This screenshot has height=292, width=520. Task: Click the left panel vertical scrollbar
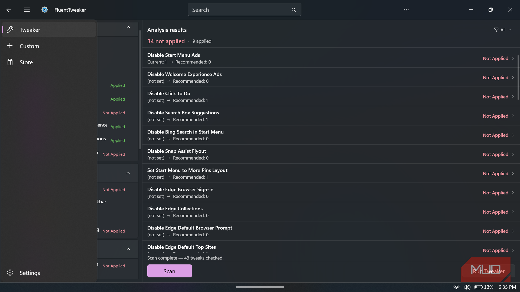pos(140,89)
